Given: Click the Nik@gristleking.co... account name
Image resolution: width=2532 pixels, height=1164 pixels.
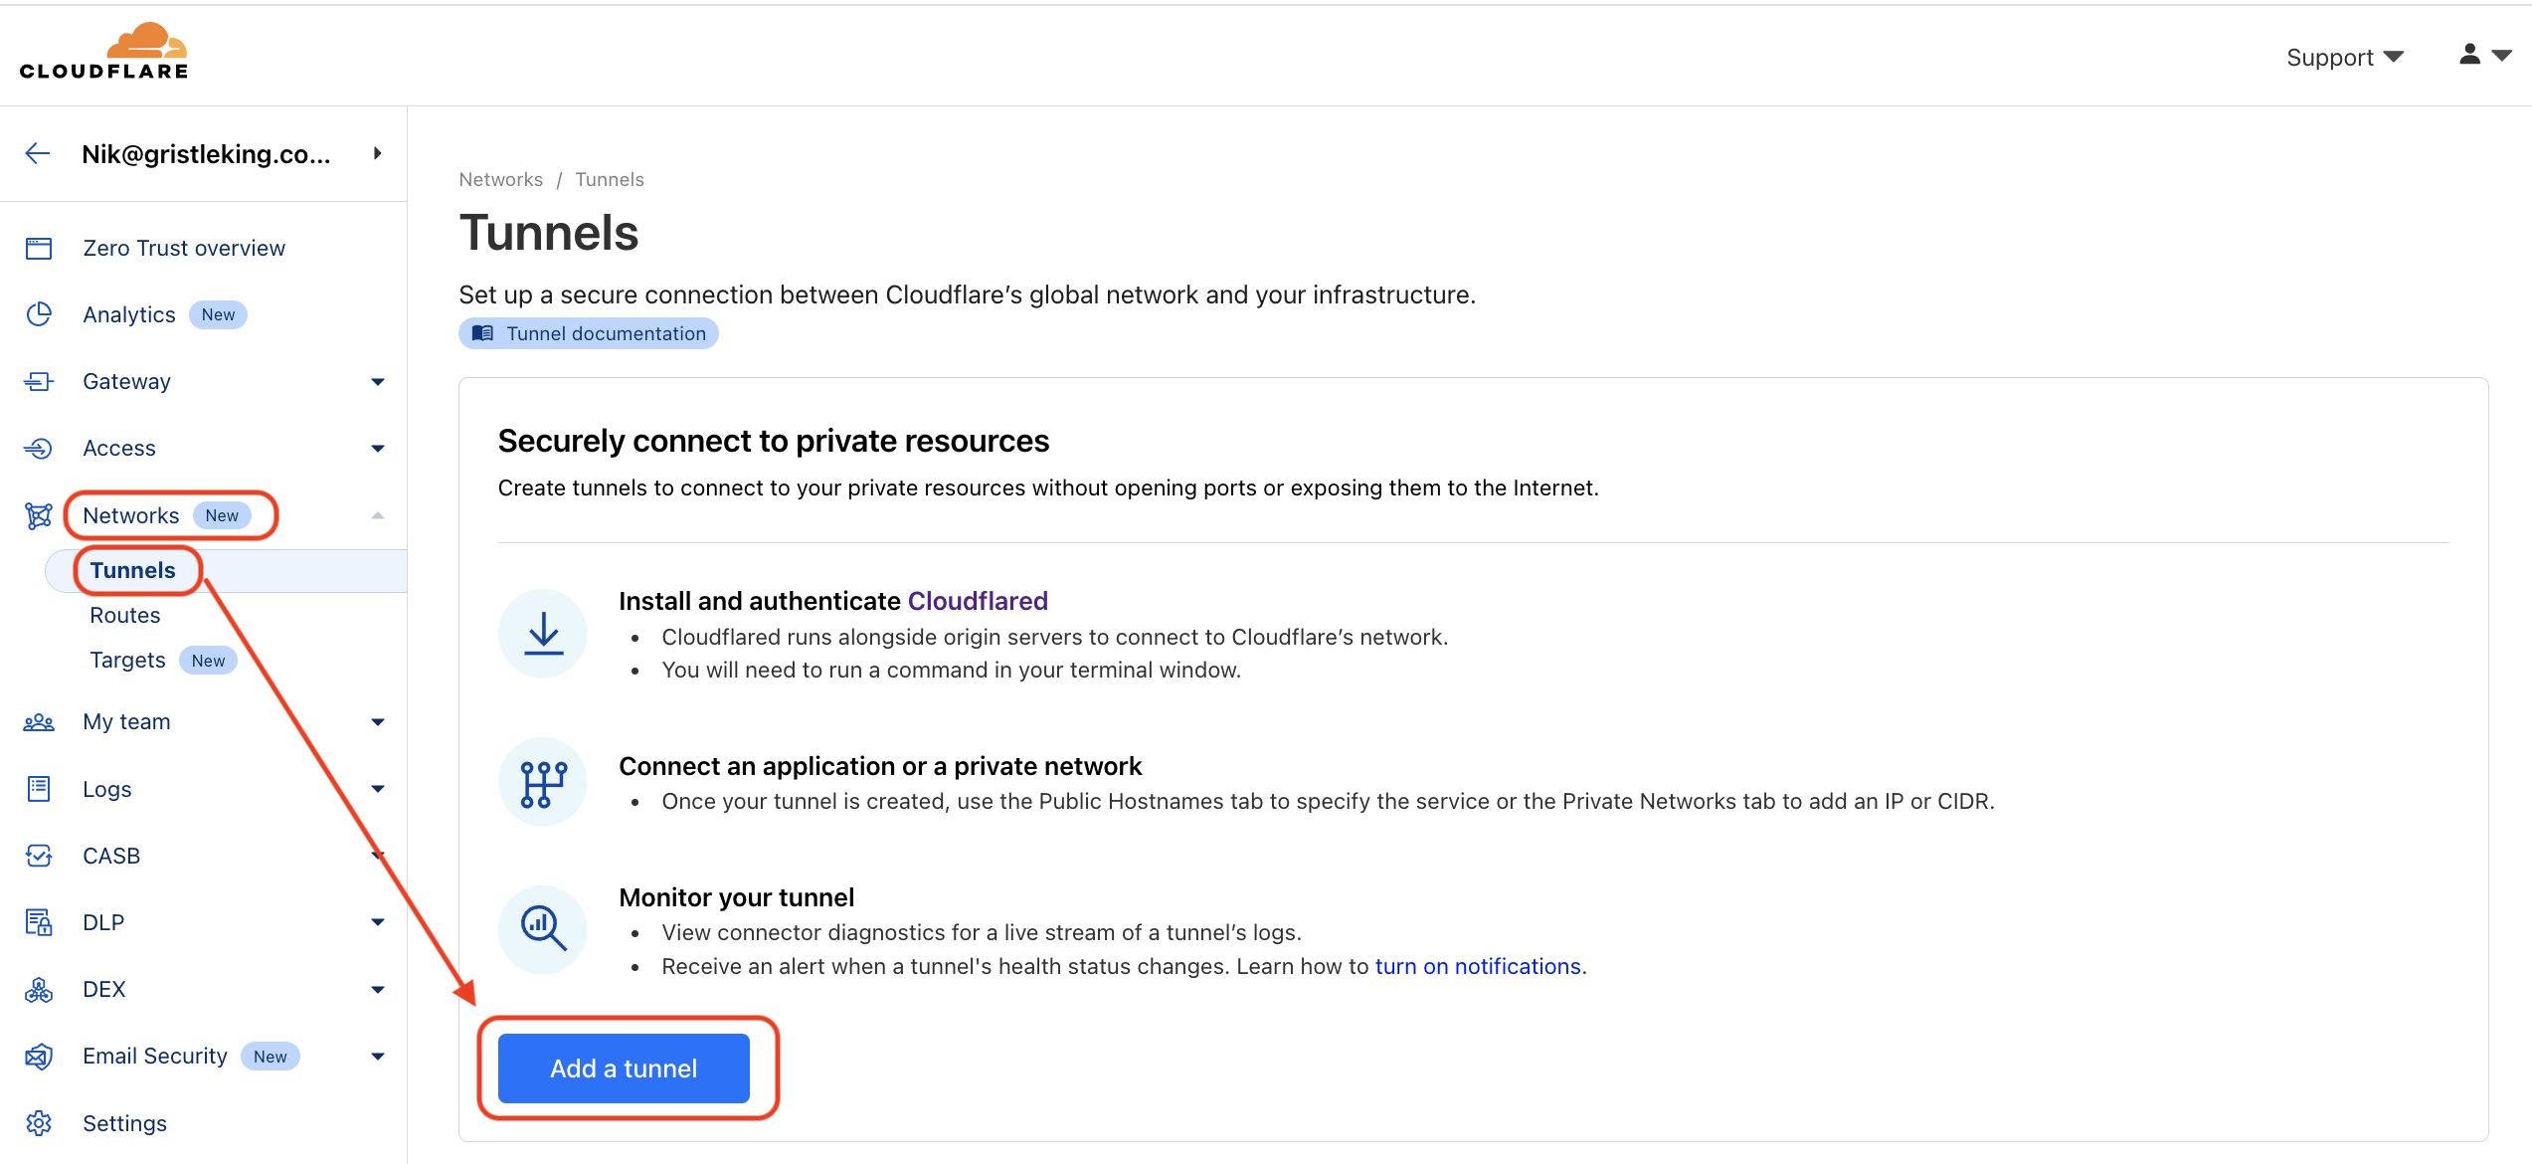Looking at the screenshot, I should coord(206,154).
